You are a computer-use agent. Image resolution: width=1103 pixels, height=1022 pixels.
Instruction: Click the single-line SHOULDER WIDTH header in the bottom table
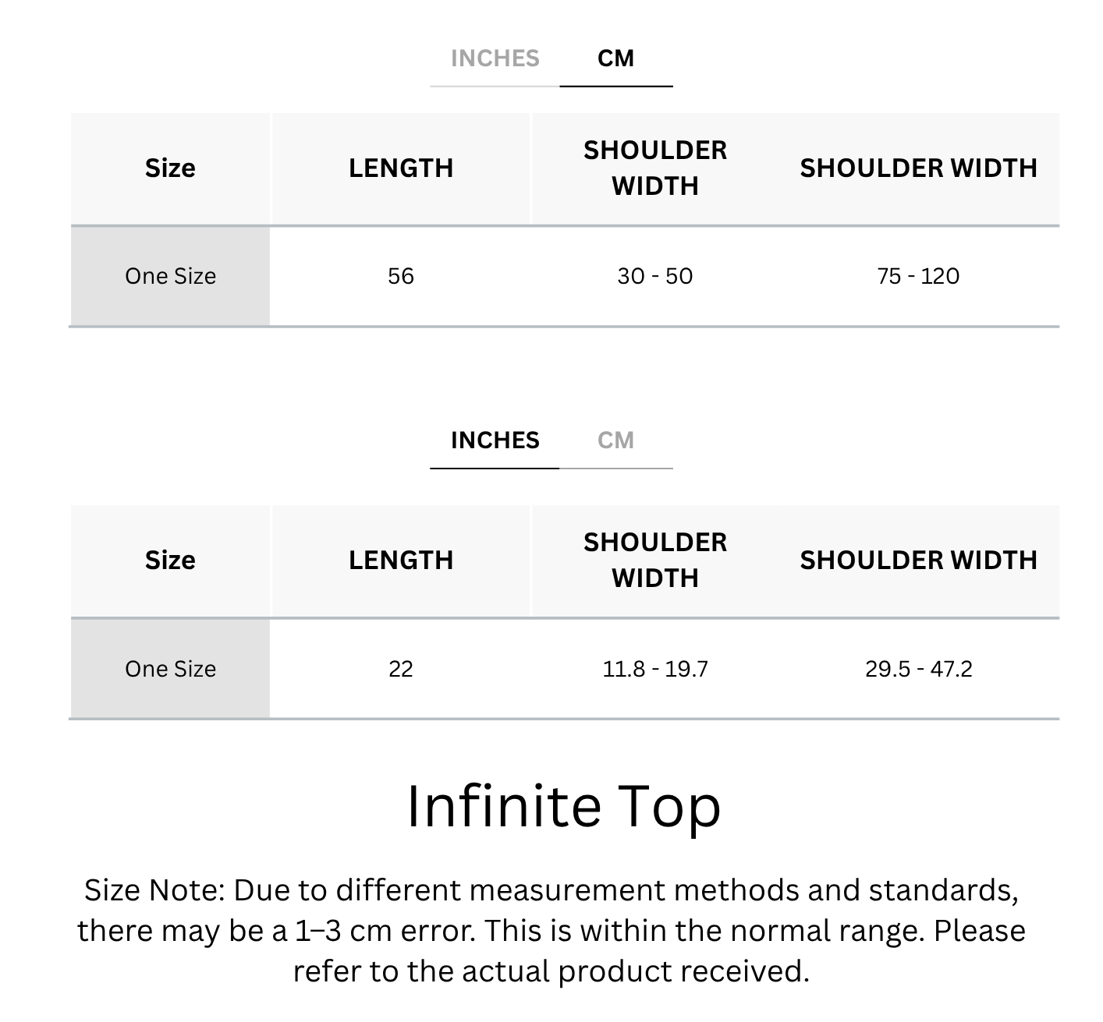pyautogui.click(x=918, y=561)
